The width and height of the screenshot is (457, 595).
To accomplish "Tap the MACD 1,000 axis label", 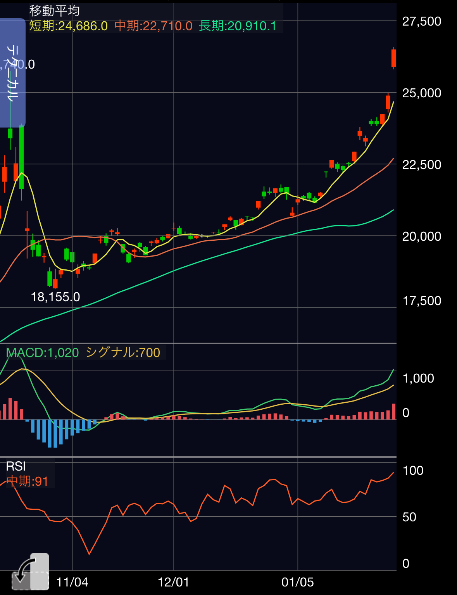I will click(x=419, y=378).
